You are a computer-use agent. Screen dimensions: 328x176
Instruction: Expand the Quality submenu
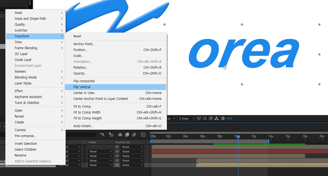pos(36,24)
